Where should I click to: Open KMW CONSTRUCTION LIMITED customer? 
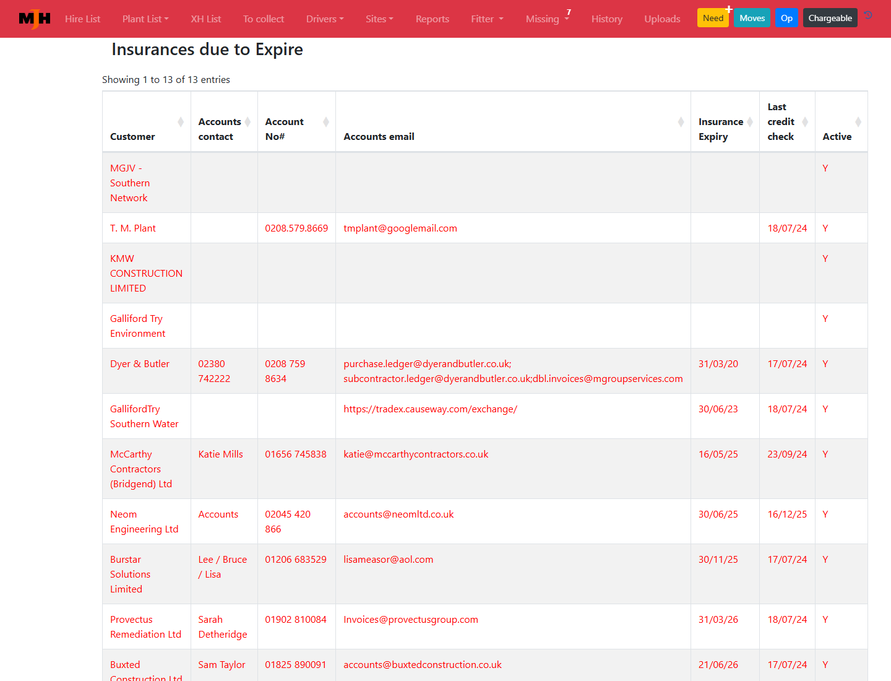[x=146, y=274]
